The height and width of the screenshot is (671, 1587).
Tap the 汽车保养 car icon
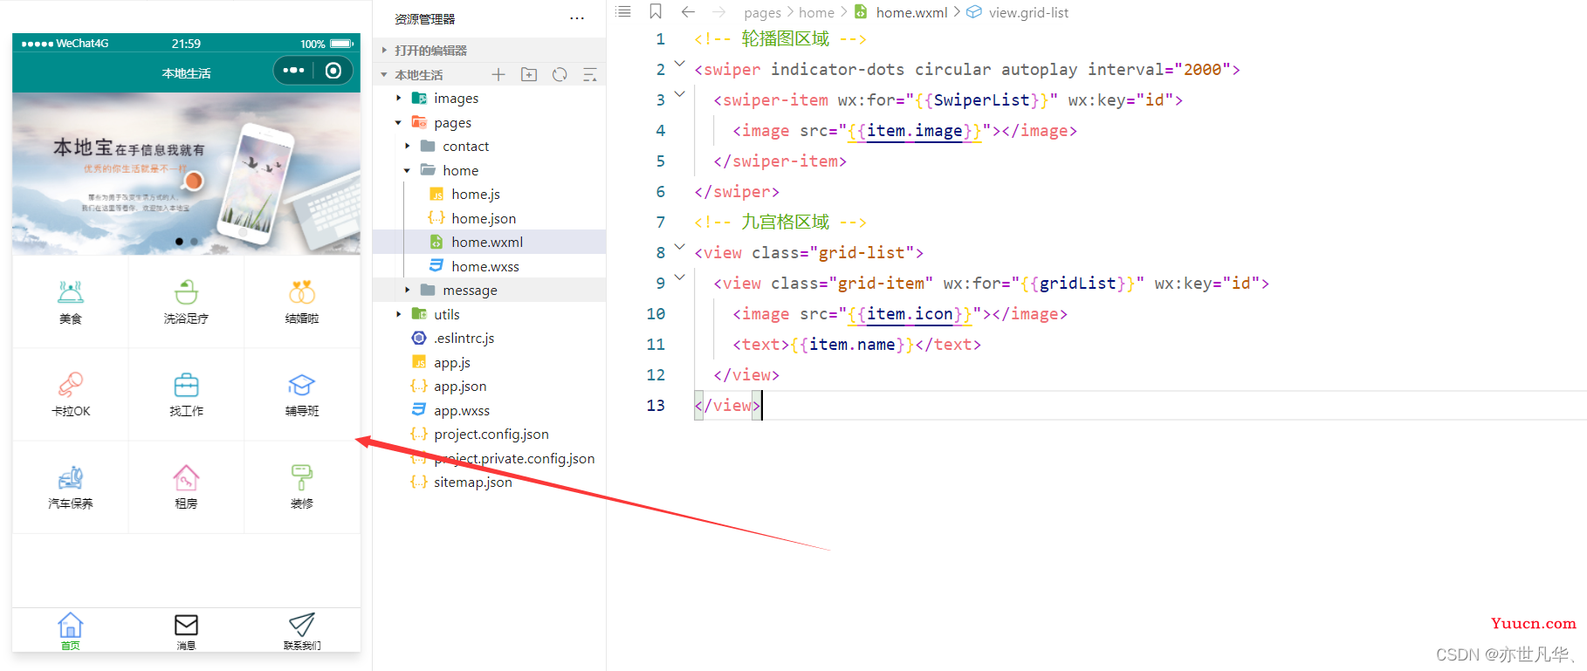tap(71, 476)
